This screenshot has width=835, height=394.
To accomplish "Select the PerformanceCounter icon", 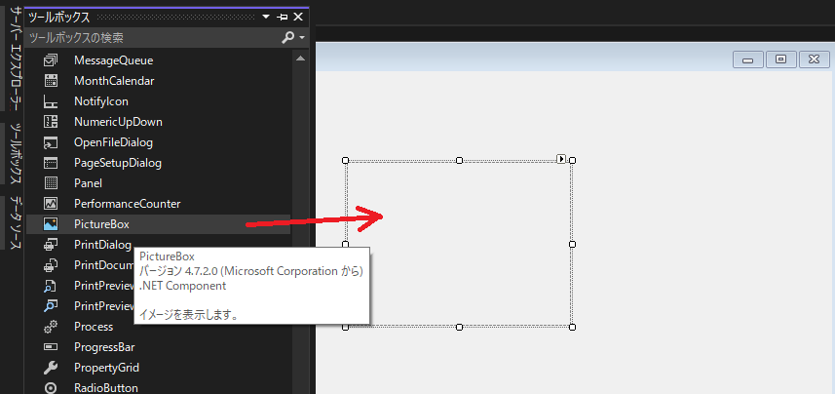I will pyautogui.click(x=51, y=204).
